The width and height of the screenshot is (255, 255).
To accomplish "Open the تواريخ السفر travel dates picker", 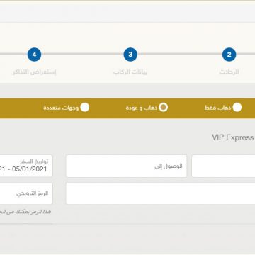I will click(26, 166).
